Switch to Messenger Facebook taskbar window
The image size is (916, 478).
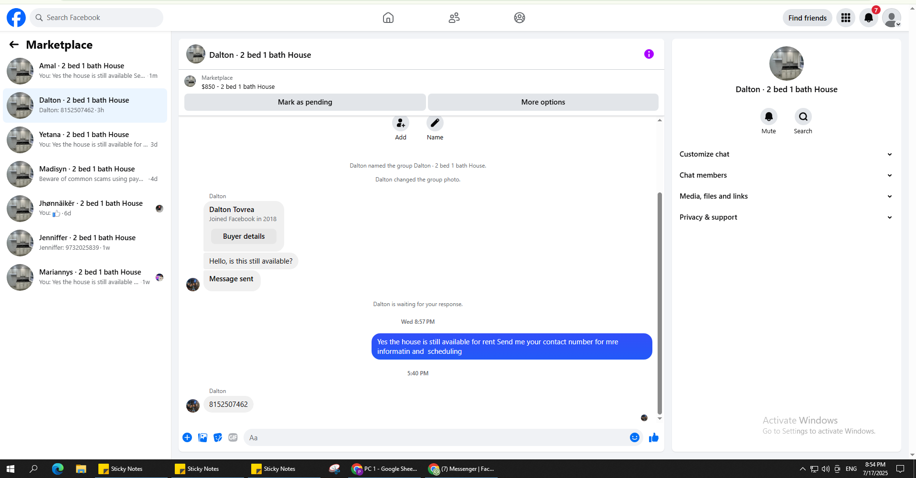coord(461,469)
